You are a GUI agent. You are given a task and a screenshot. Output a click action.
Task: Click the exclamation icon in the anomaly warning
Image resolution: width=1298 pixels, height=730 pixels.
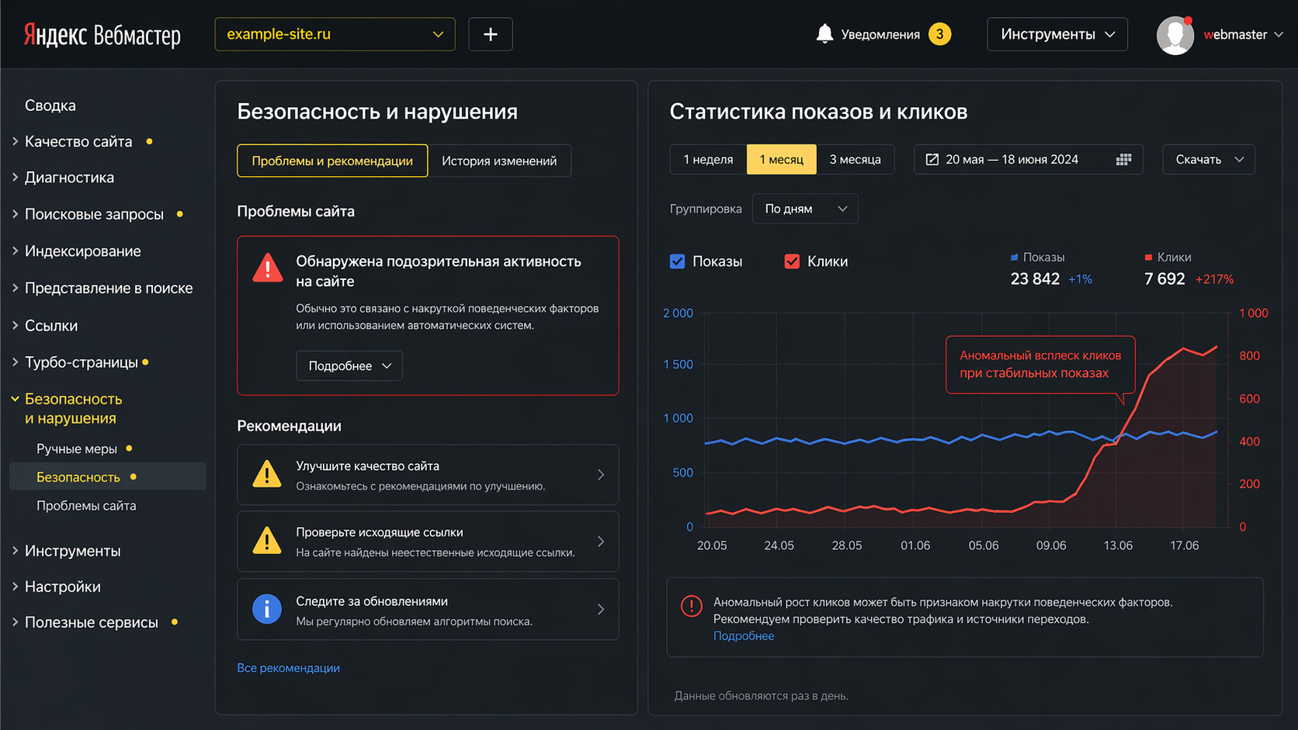coord(691,607)
